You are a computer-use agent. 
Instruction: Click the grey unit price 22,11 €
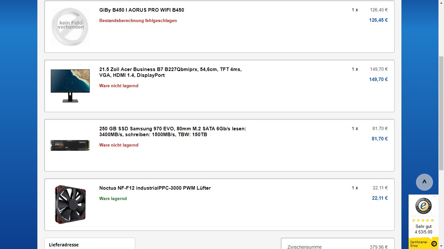[380, 188]
